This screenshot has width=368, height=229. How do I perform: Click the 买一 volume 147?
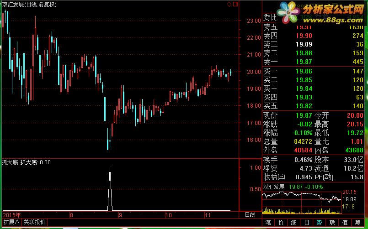coord(357,71)
